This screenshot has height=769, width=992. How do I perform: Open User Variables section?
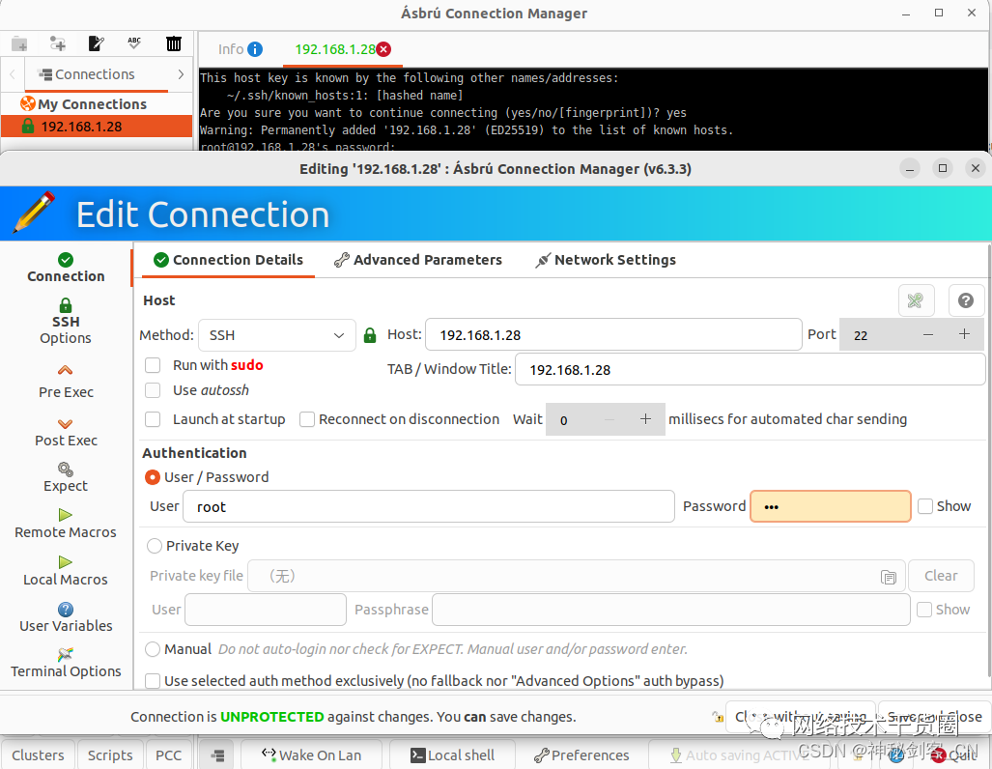(66, 617)
